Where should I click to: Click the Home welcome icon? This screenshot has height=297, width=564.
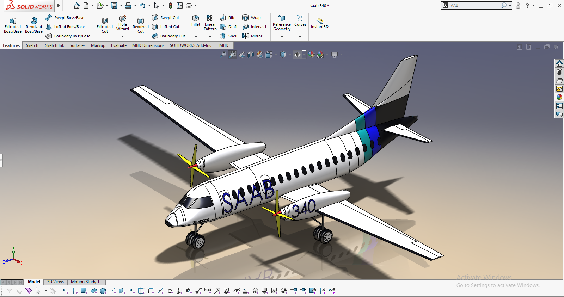tap(77, 6)
